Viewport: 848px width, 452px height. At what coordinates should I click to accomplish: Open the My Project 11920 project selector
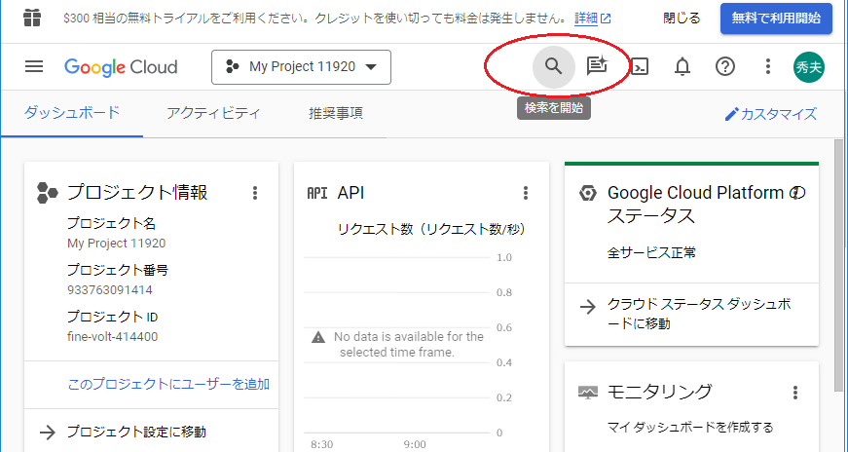tap(301, 67)
